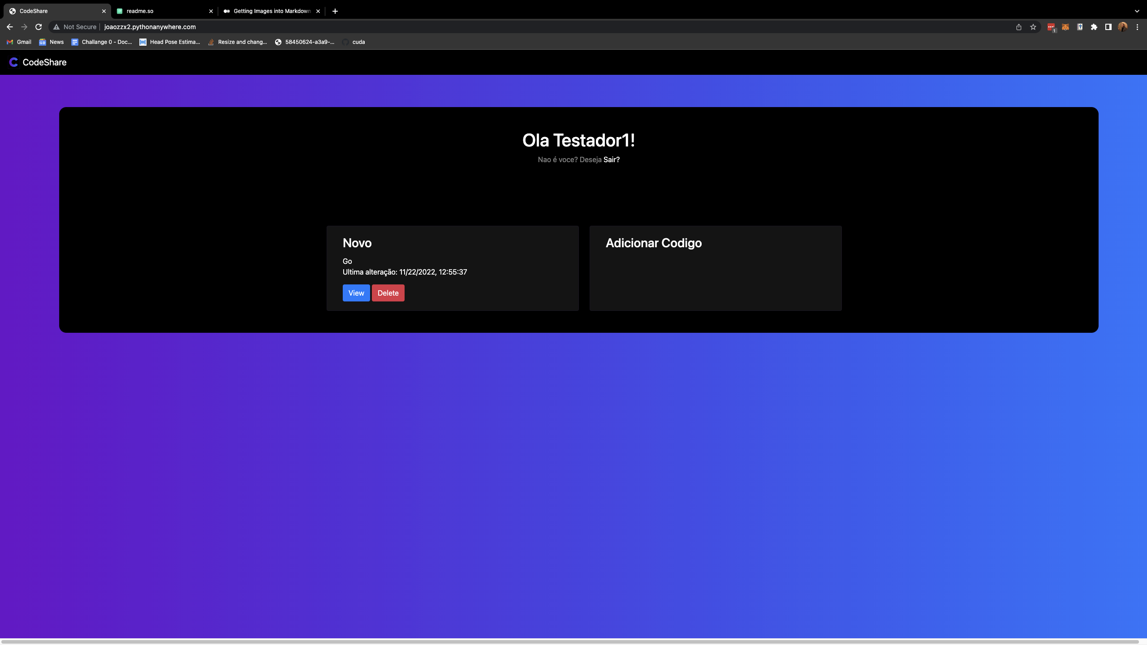1147x645 pixels.
Task: Click the CodeShare logo icon in navbar
Action: pyautogui.click(x=13, y=62)
